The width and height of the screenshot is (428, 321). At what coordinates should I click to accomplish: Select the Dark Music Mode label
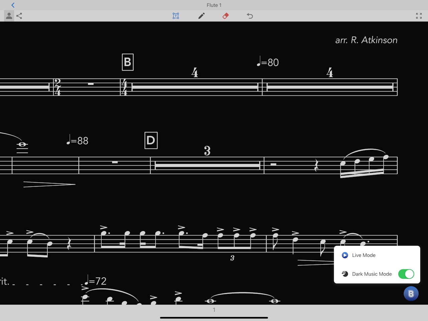click(372, 274)
